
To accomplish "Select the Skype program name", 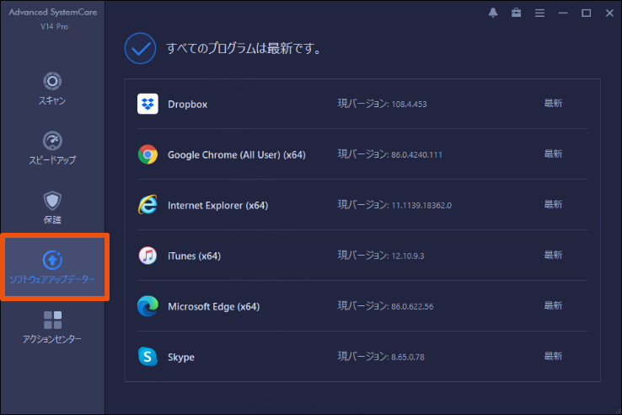I will (181, 358).
